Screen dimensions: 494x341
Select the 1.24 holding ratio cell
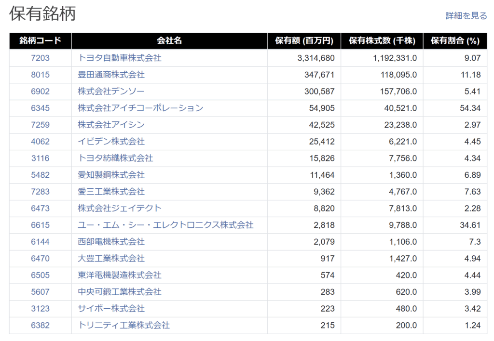(x=455, y=325)
